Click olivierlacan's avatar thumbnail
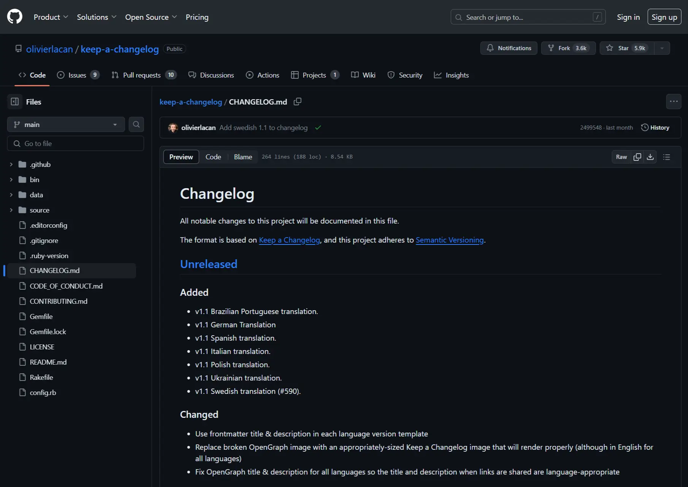The image size is (688, 487). click(x=173, y=128)
